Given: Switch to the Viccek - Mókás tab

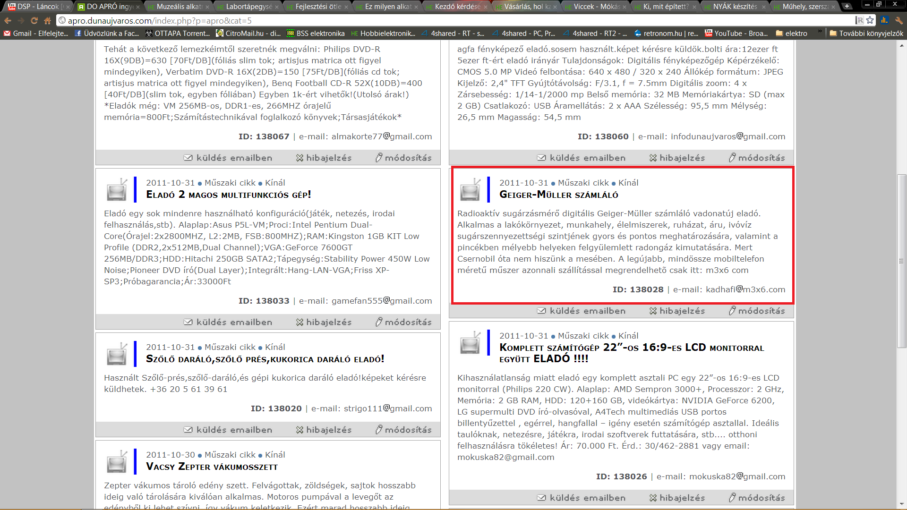Looking at the screenshot, I should point(595,7).
